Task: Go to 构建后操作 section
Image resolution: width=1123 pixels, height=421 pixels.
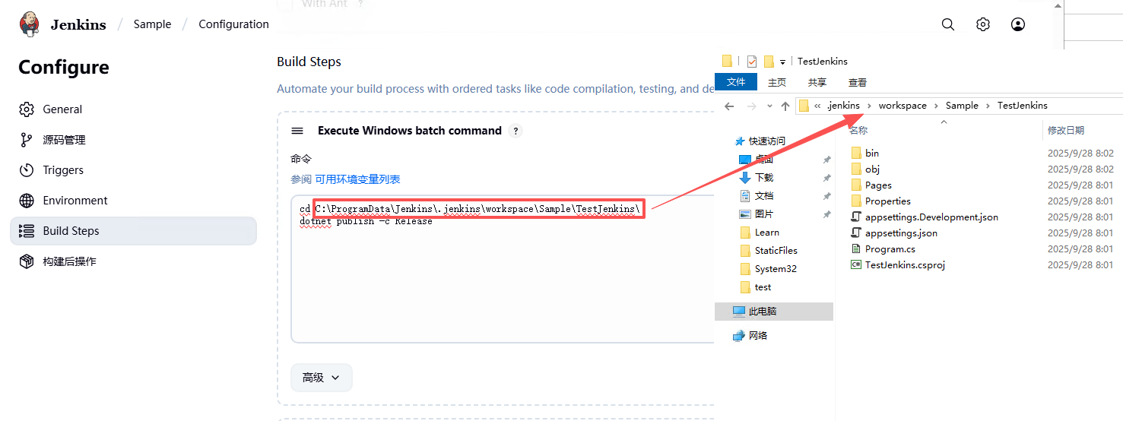Action: pos(133,261)
